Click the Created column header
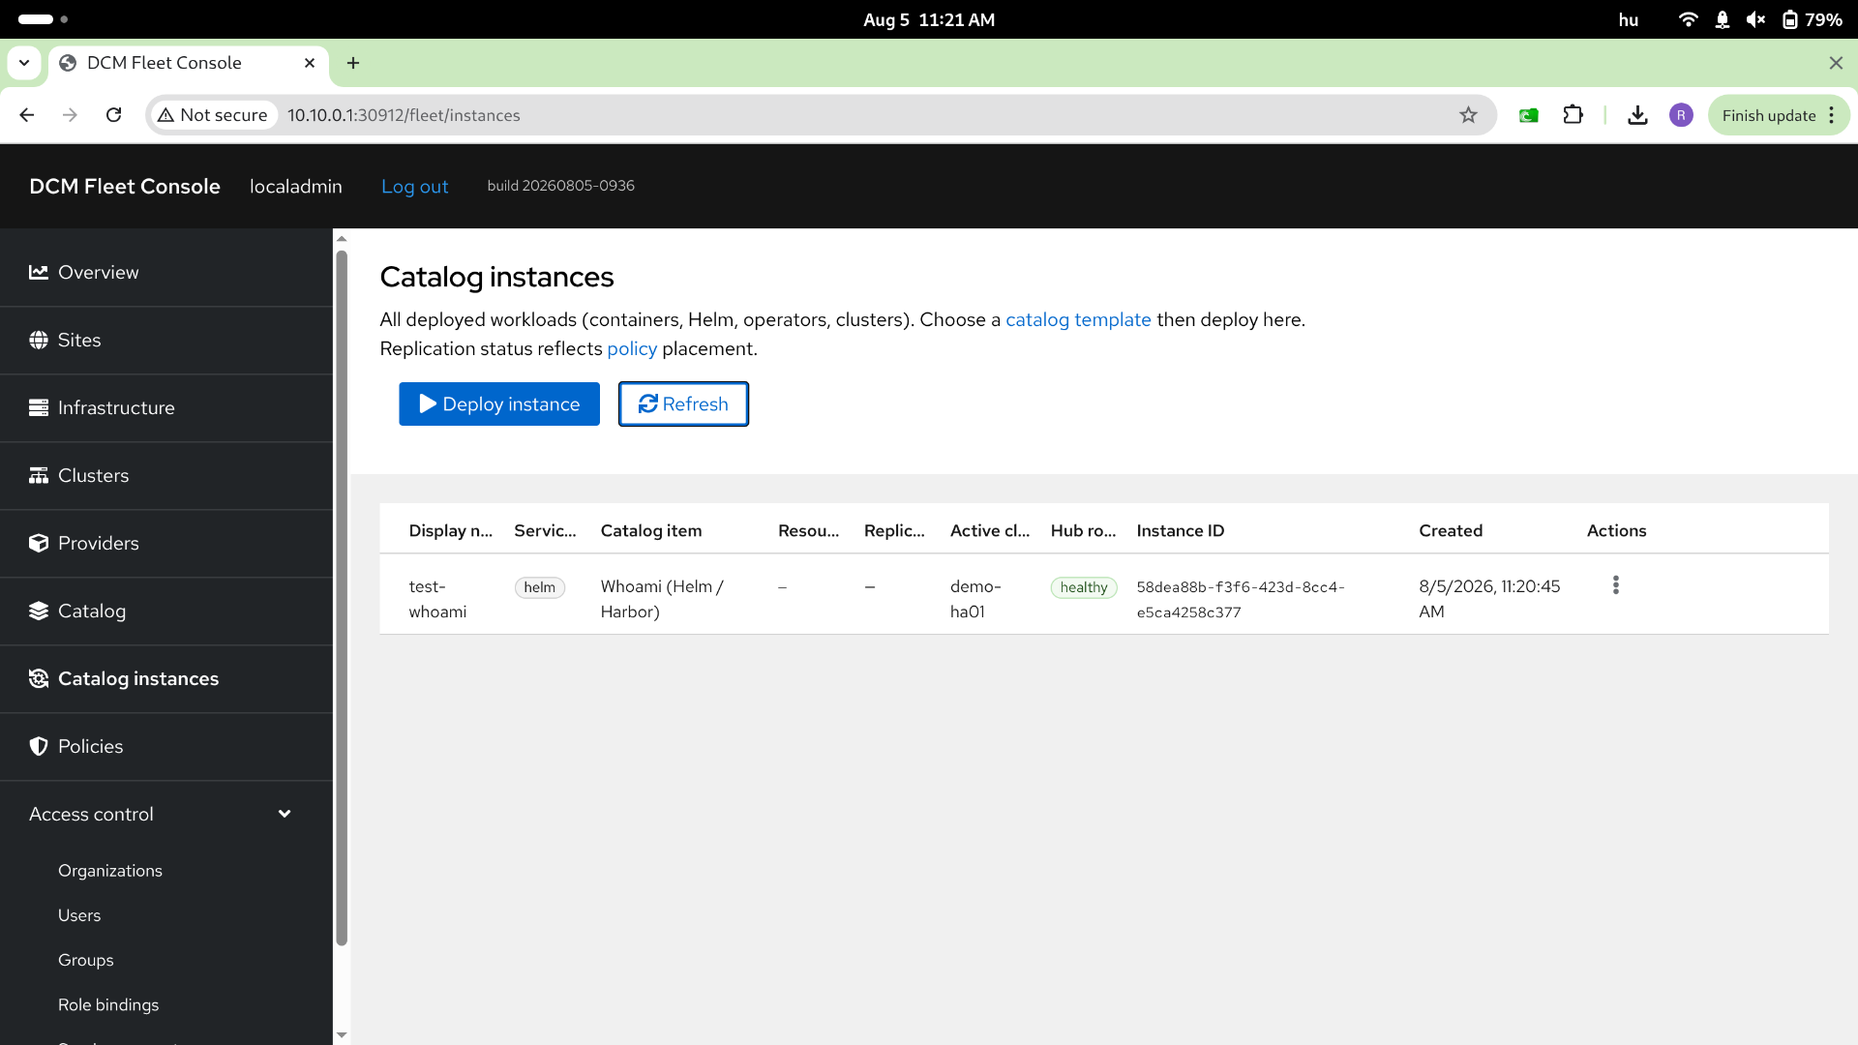1858x1045 pixels. tap(1451, 530)
